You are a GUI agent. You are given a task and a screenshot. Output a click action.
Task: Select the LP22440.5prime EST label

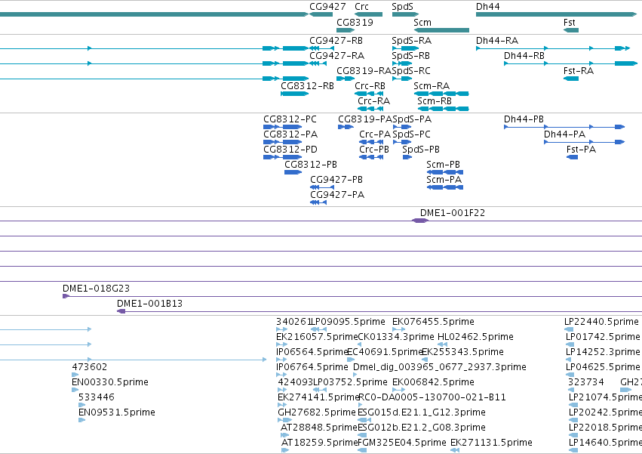tap(601, 322)
